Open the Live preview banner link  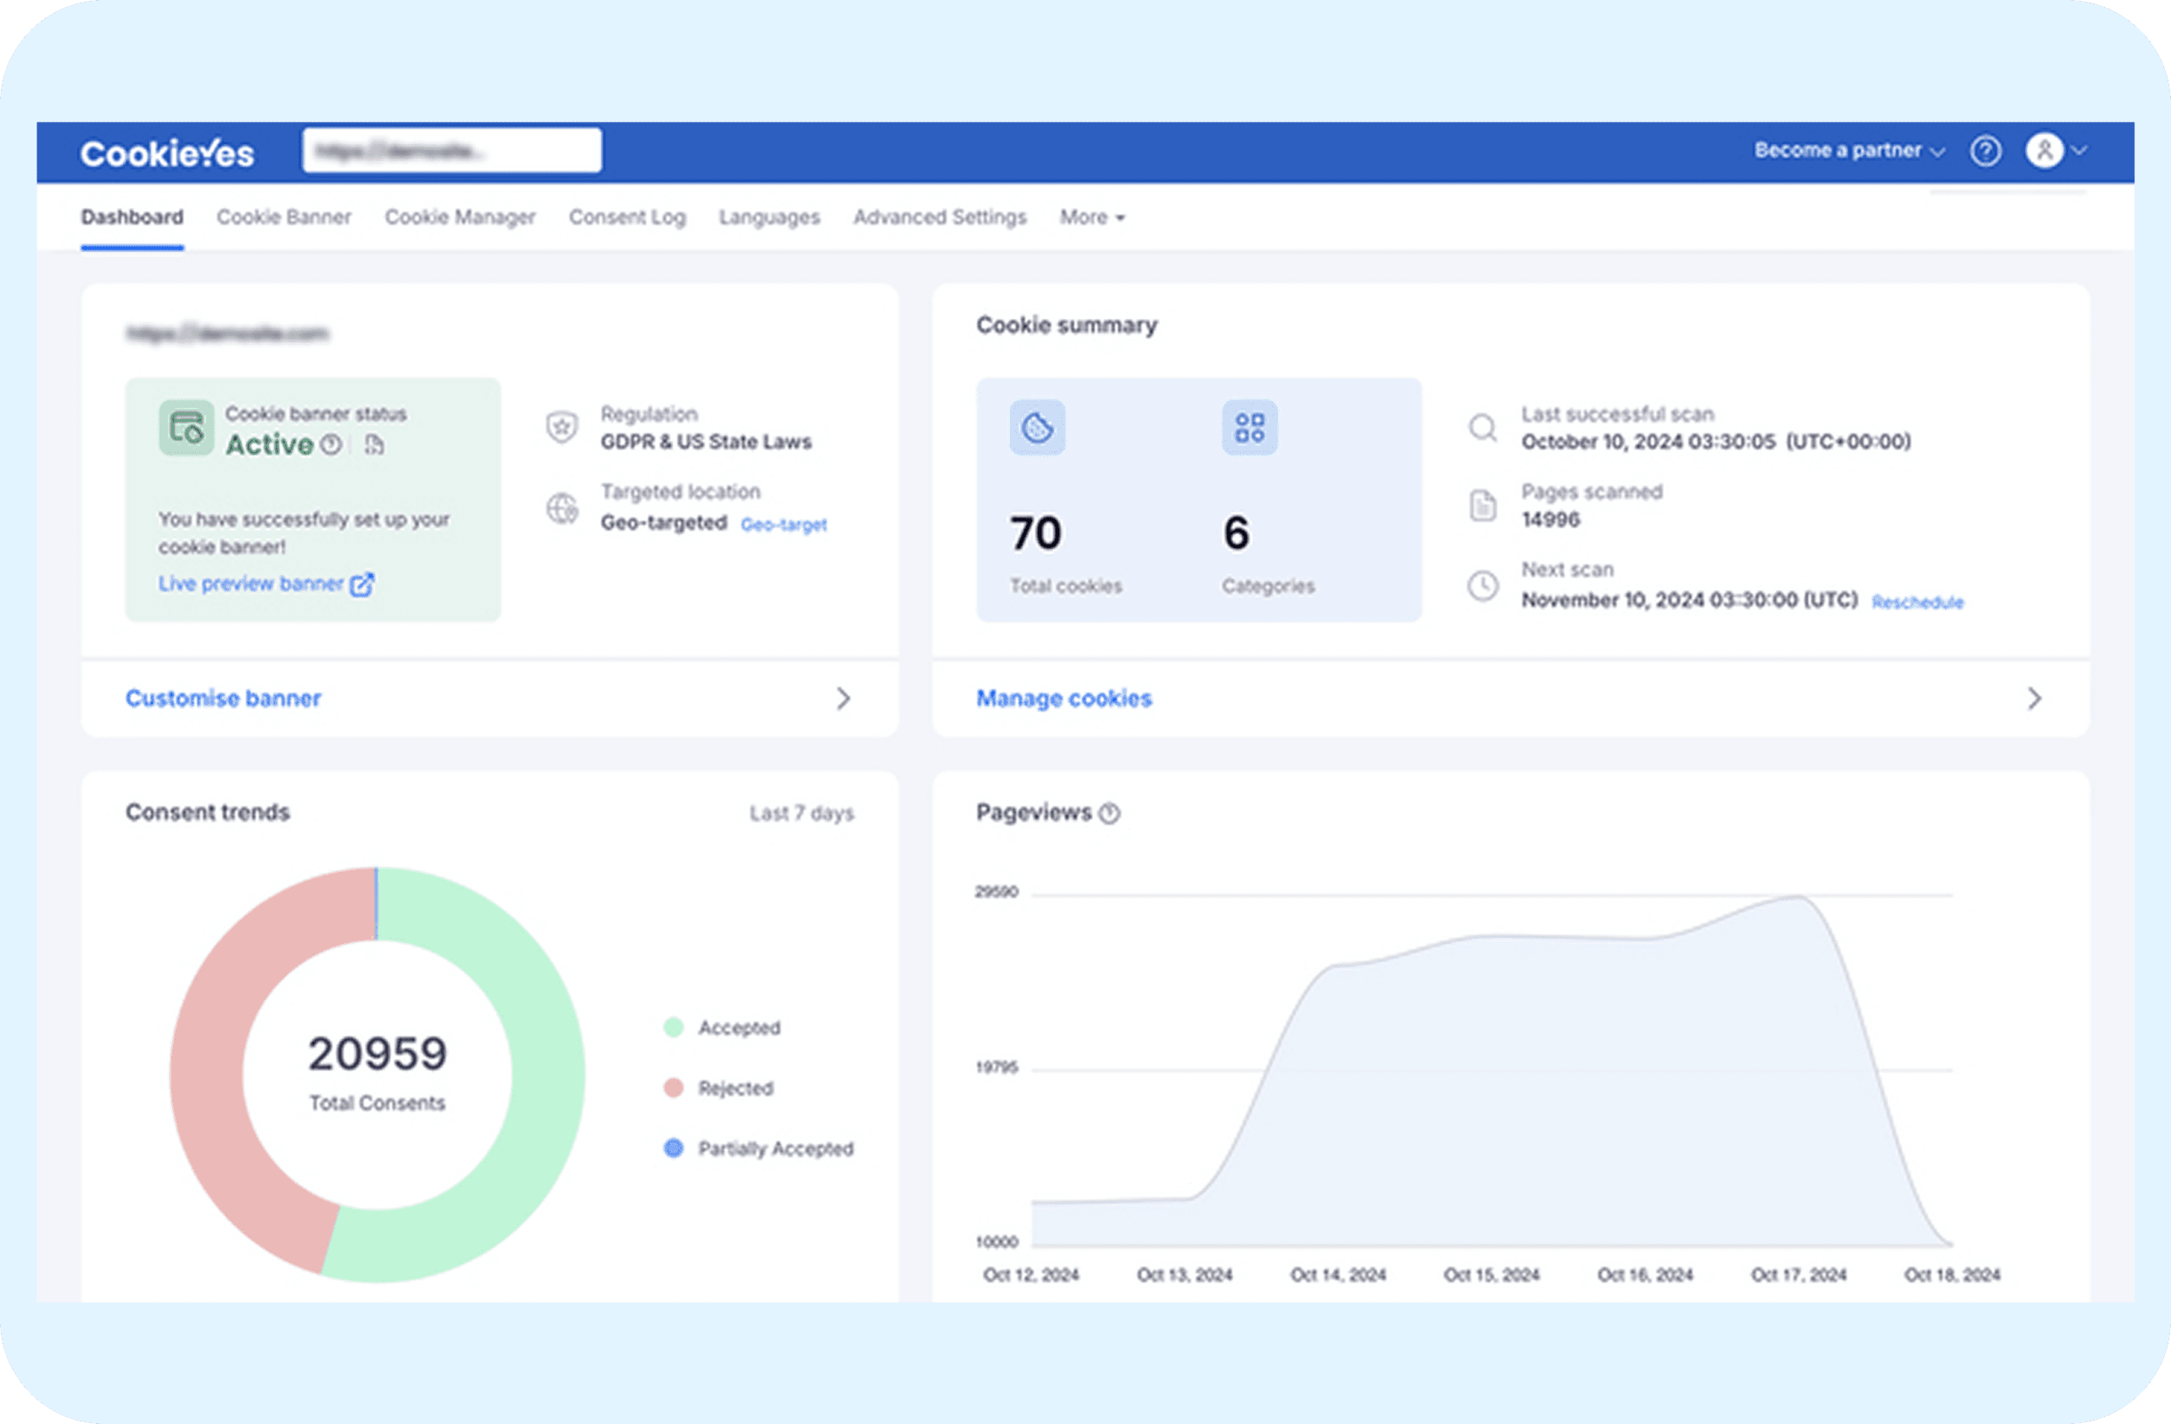[x=265, y=584]
